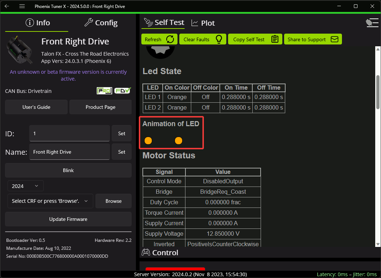Viewport: 381px width, 278px height.
Task: Copy Self Test to clipboard
Action: [255, 39]
